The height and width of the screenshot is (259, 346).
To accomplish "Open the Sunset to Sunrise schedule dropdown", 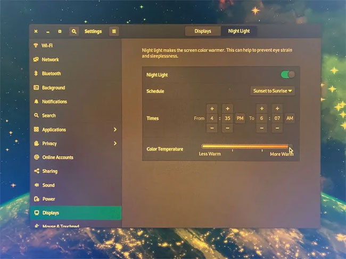I will pos(273,91).
